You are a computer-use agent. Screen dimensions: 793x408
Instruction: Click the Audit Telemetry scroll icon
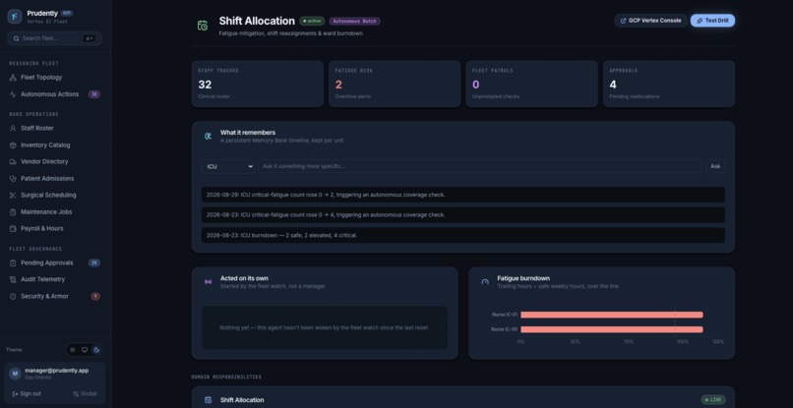click(13, 279)
